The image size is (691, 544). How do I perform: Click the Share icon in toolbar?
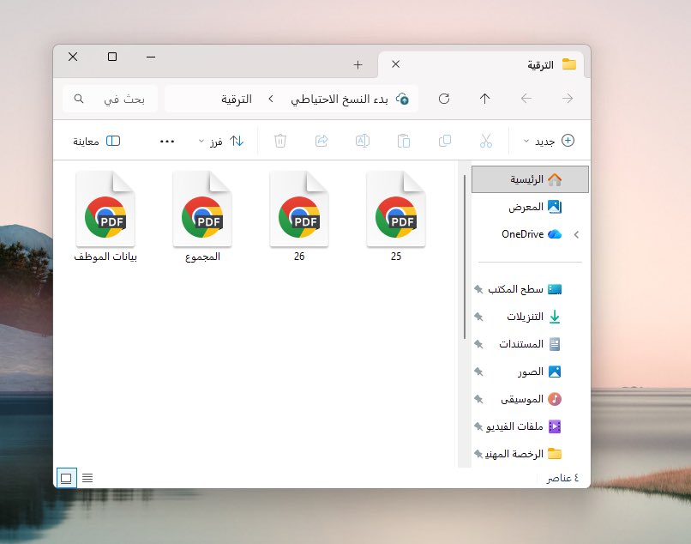tap(321, 141)
